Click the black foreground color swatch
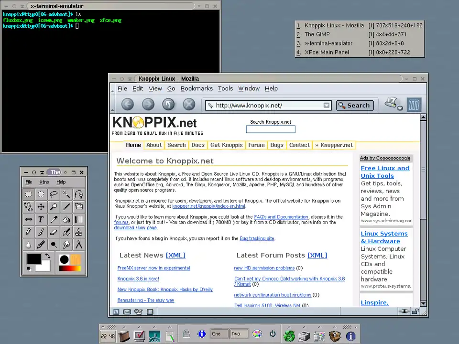Screen dimensions: 459x344 34,259
